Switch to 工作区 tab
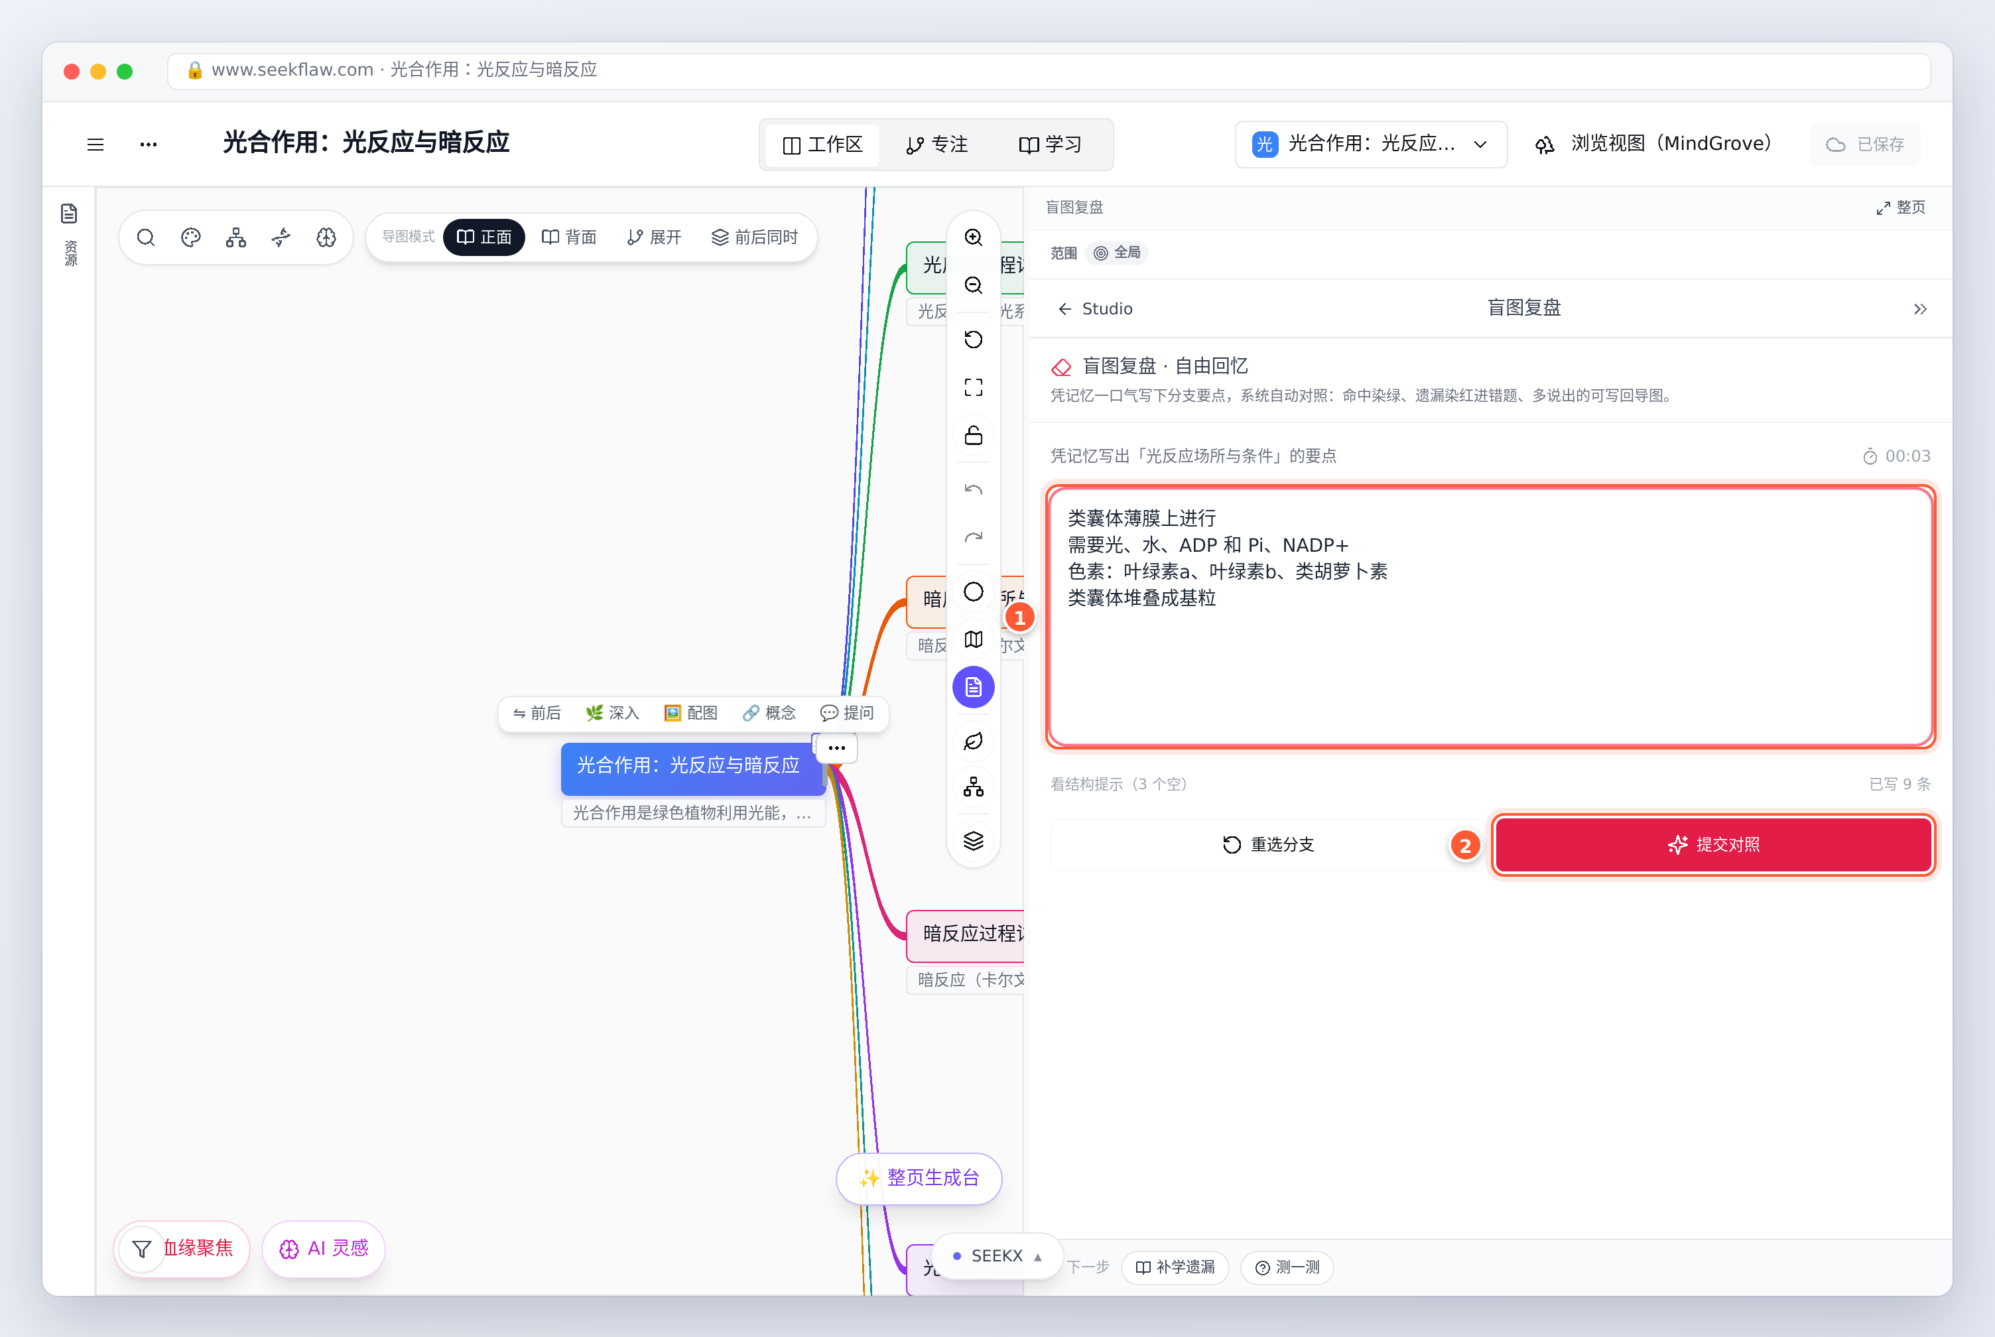The image size is (1995, 1337). [822, 146]
